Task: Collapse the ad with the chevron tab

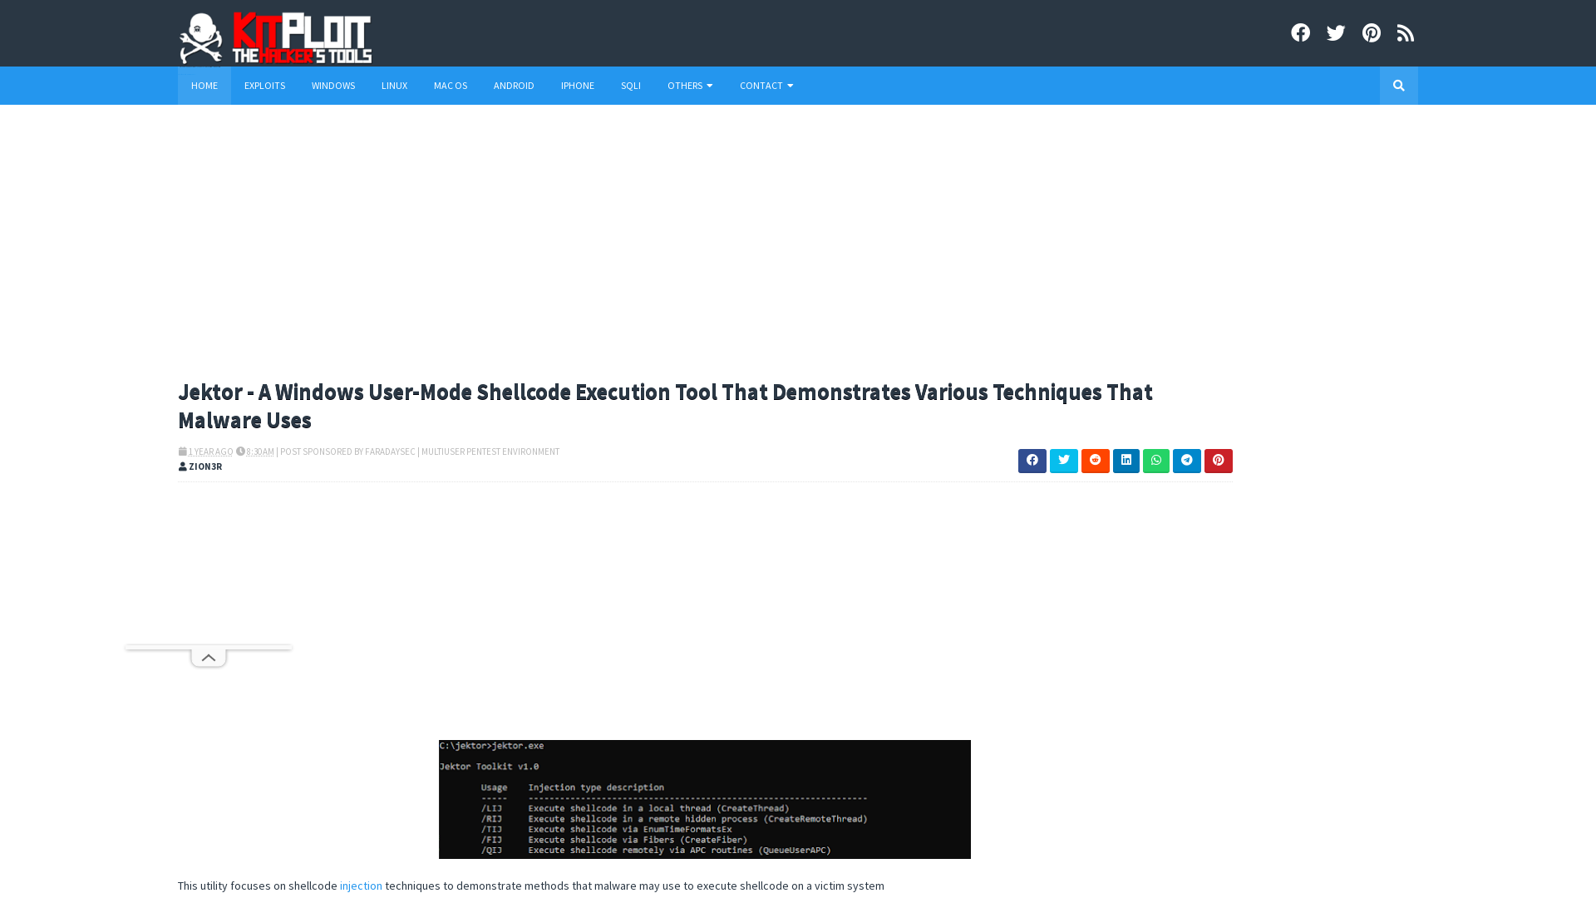Action: (x=209, y=658)
